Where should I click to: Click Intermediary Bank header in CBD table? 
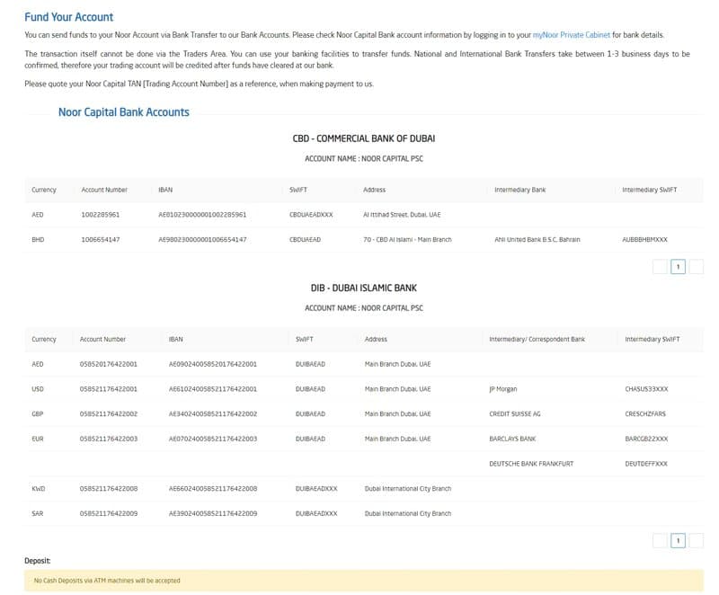click(x=520, y=190)
